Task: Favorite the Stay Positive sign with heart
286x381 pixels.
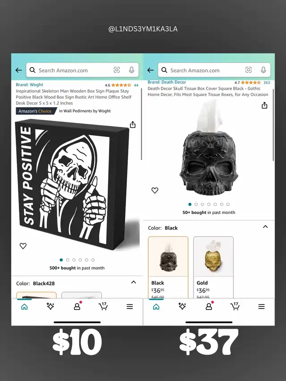Action: (23, 246)
